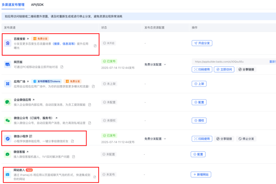Viewport: 276px width, 184px height.
Task: Expand 免费分发配置 dropdown in the 微信小程序 row
Action: pyautogui.click(x=154, y=139)
